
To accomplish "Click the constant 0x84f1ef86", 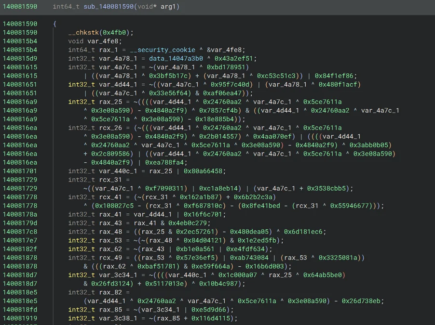I will pos(334,76).
